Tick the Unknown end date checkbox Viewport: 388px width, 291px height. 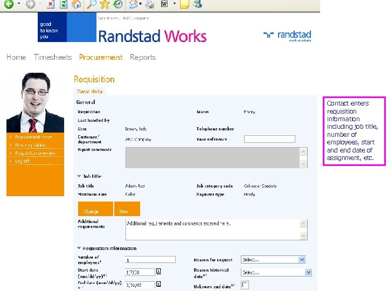tap(245, 285)
